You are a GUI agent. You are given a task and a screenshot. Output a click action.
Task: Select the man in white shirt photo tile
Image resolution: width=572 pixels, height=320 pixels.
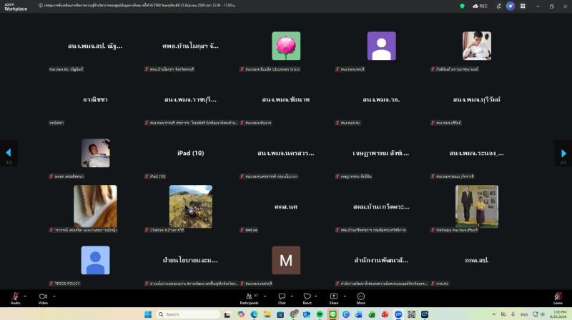click(477, 46)
